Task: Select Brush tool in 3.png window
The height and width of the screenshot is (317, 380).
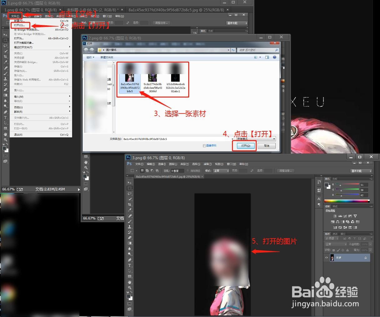Action: 130,221
